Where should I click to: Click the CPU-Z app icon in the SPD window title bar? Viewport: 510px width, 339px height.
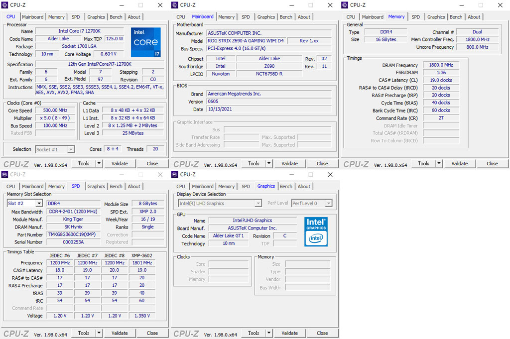pyautogui.click(x=4, y=175)
